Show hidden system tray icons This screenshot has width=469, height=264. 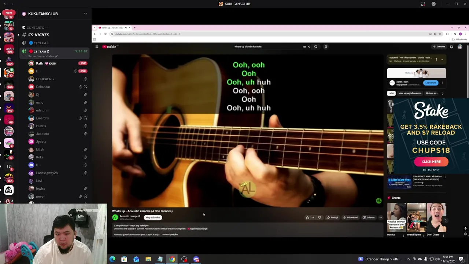coord(408,259)
